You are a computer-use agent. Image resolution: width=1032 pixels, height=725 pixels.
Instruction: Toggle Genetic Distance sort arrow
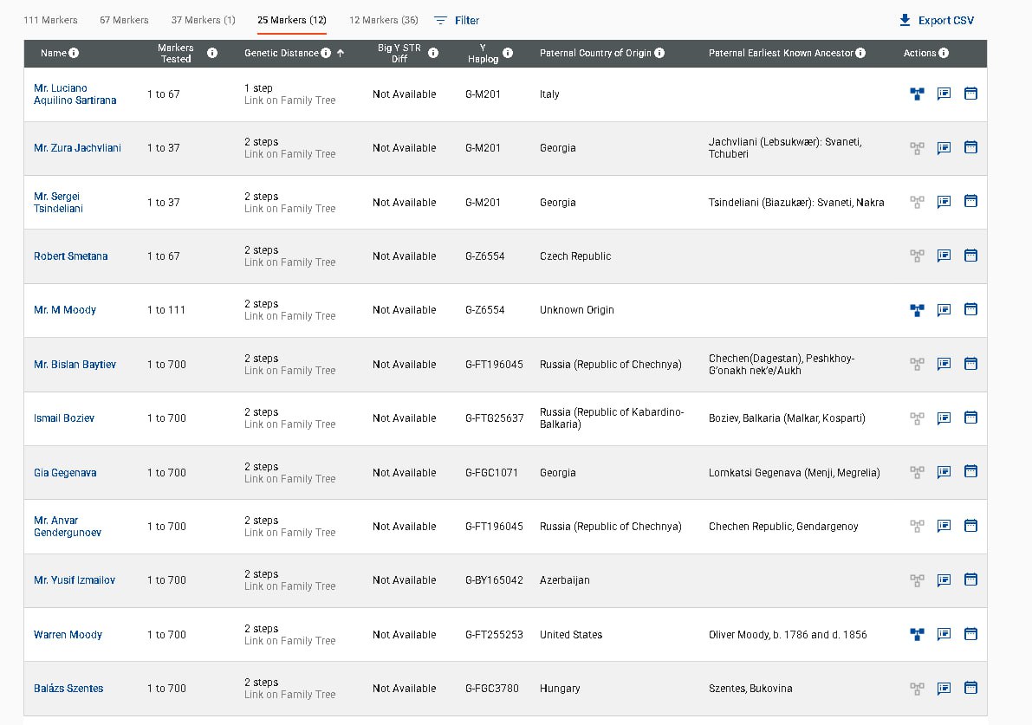click(x=341, y=53)
